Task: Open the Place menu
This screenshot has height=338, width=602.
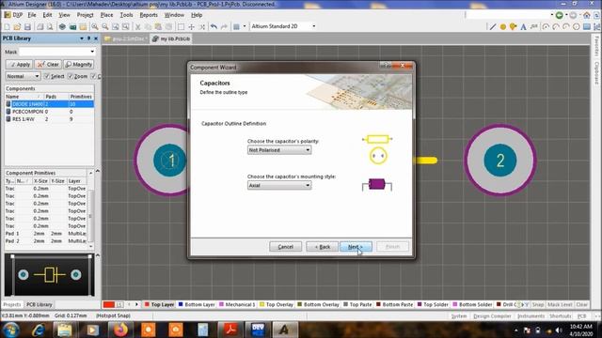Action: coord(106,15)
